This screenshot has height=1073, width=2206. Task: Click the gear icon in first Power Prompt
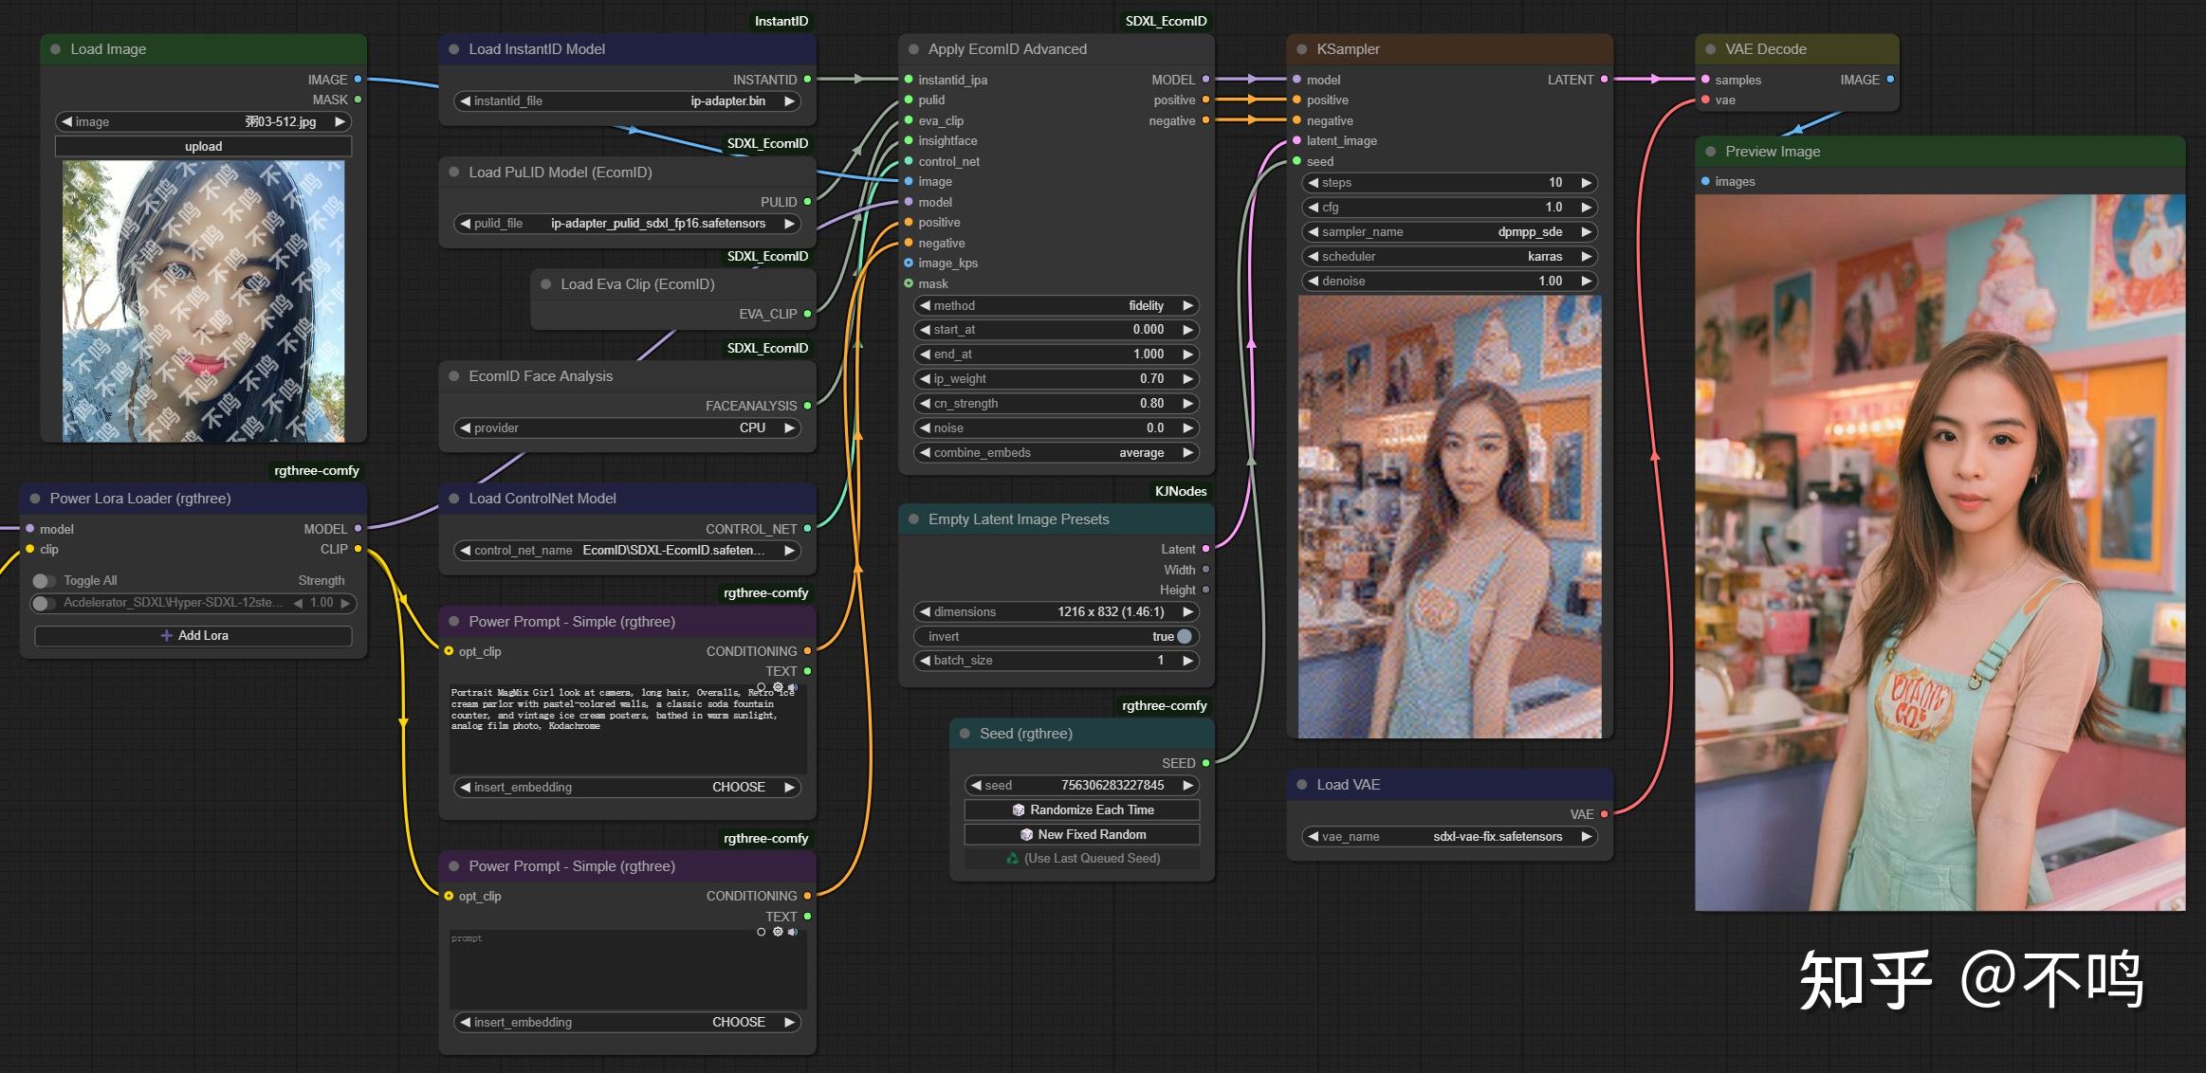tap(778, 686)
